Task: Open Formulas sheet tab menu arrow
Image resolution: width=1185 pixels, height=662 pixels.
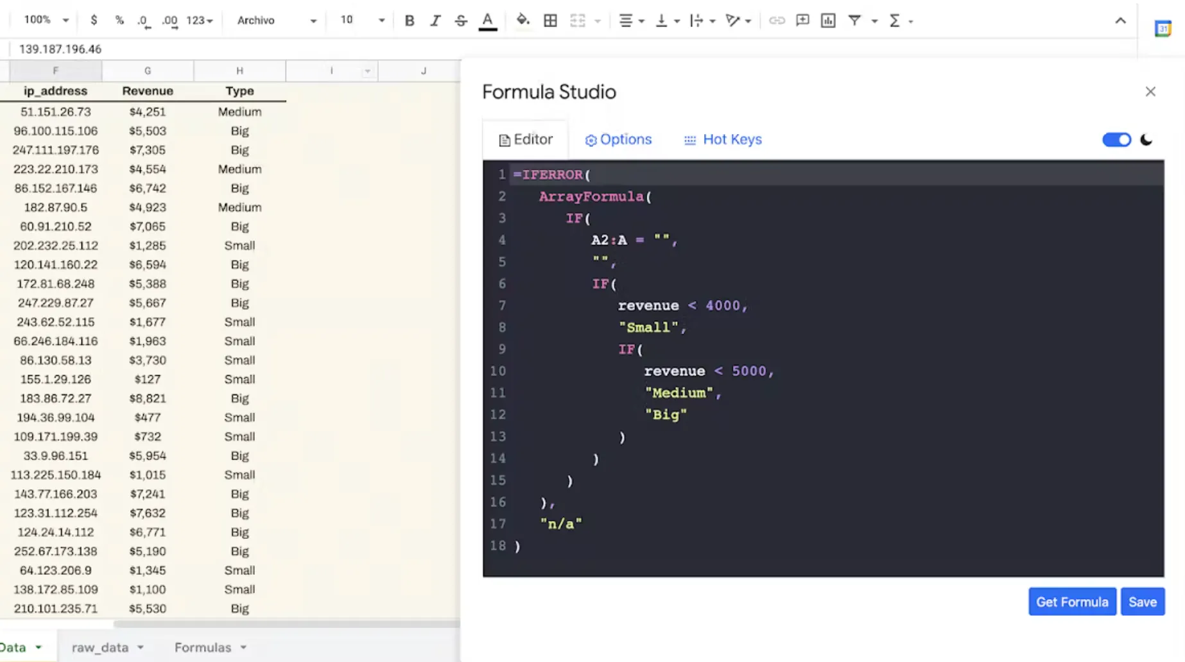Action: pos(243,647)
